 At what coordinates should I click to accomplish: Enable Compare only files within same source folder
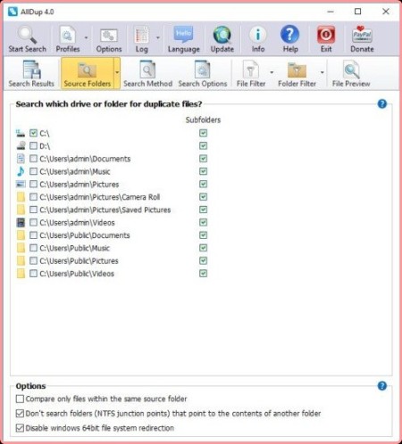[x=20, y=399]
